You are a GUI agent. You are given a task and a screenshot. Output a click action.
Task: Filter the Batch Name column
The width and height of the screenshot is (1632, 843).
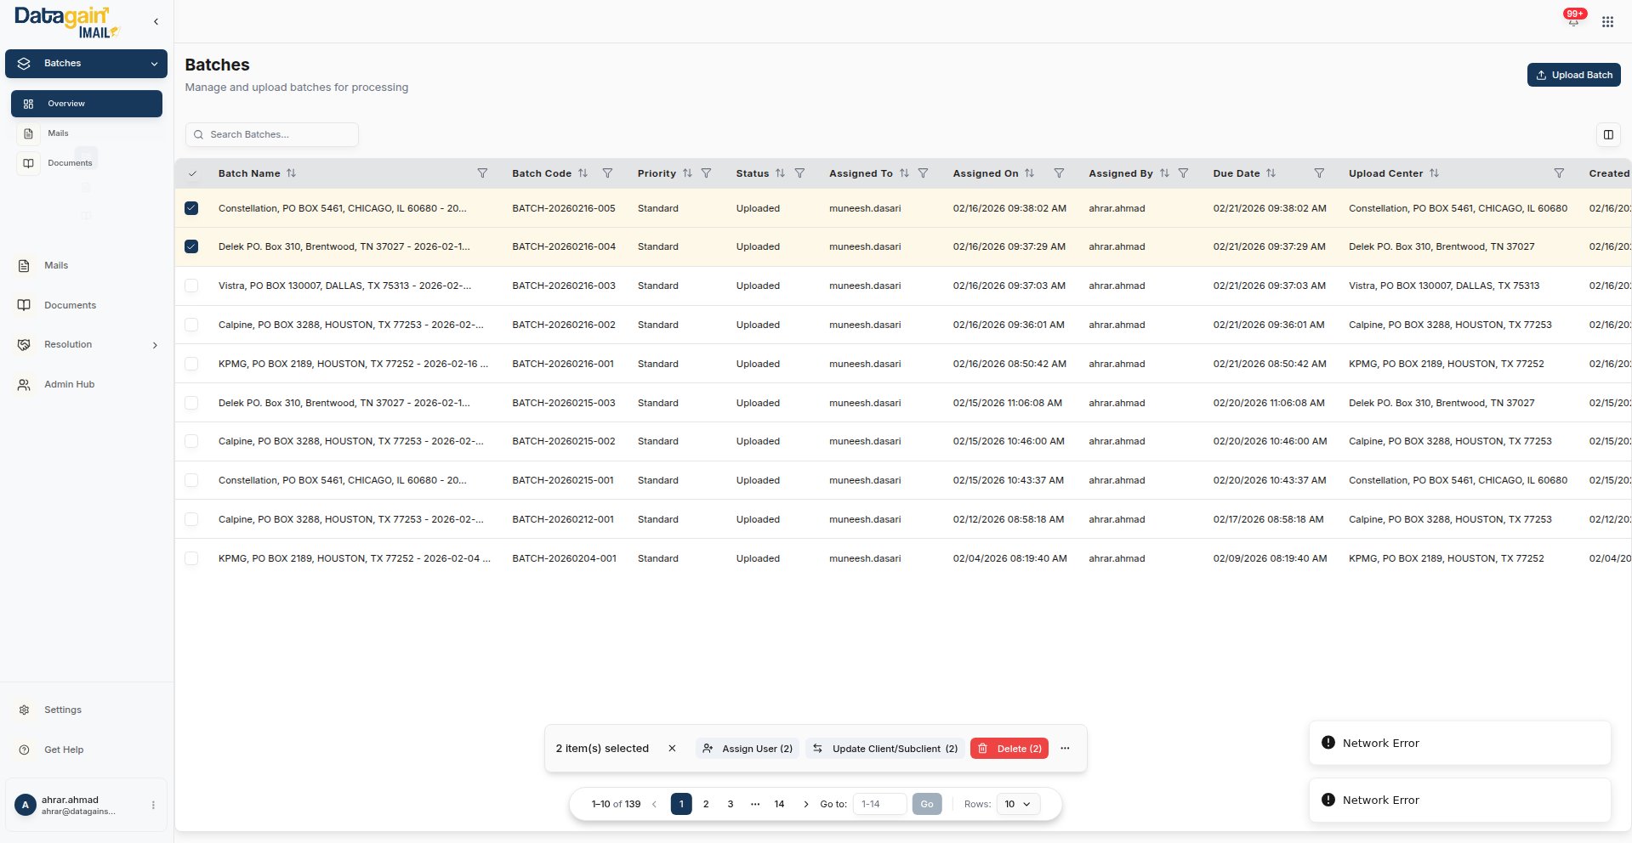(482, 173)
